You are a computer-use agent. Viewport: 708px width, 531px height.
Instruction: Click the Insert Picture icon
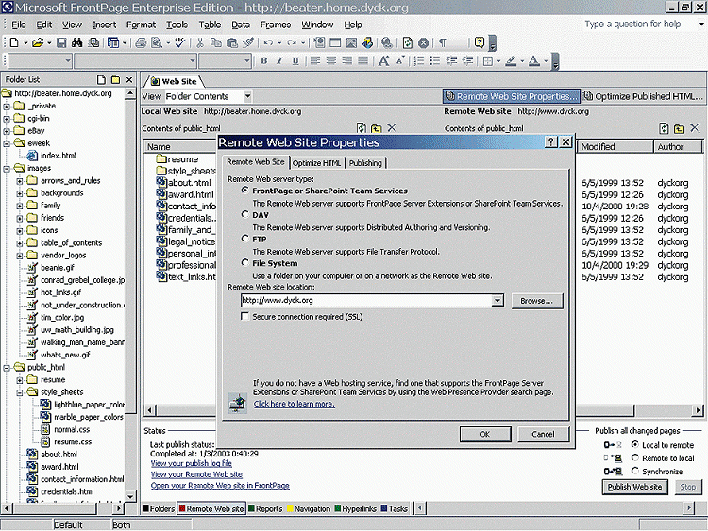[351, 42]
